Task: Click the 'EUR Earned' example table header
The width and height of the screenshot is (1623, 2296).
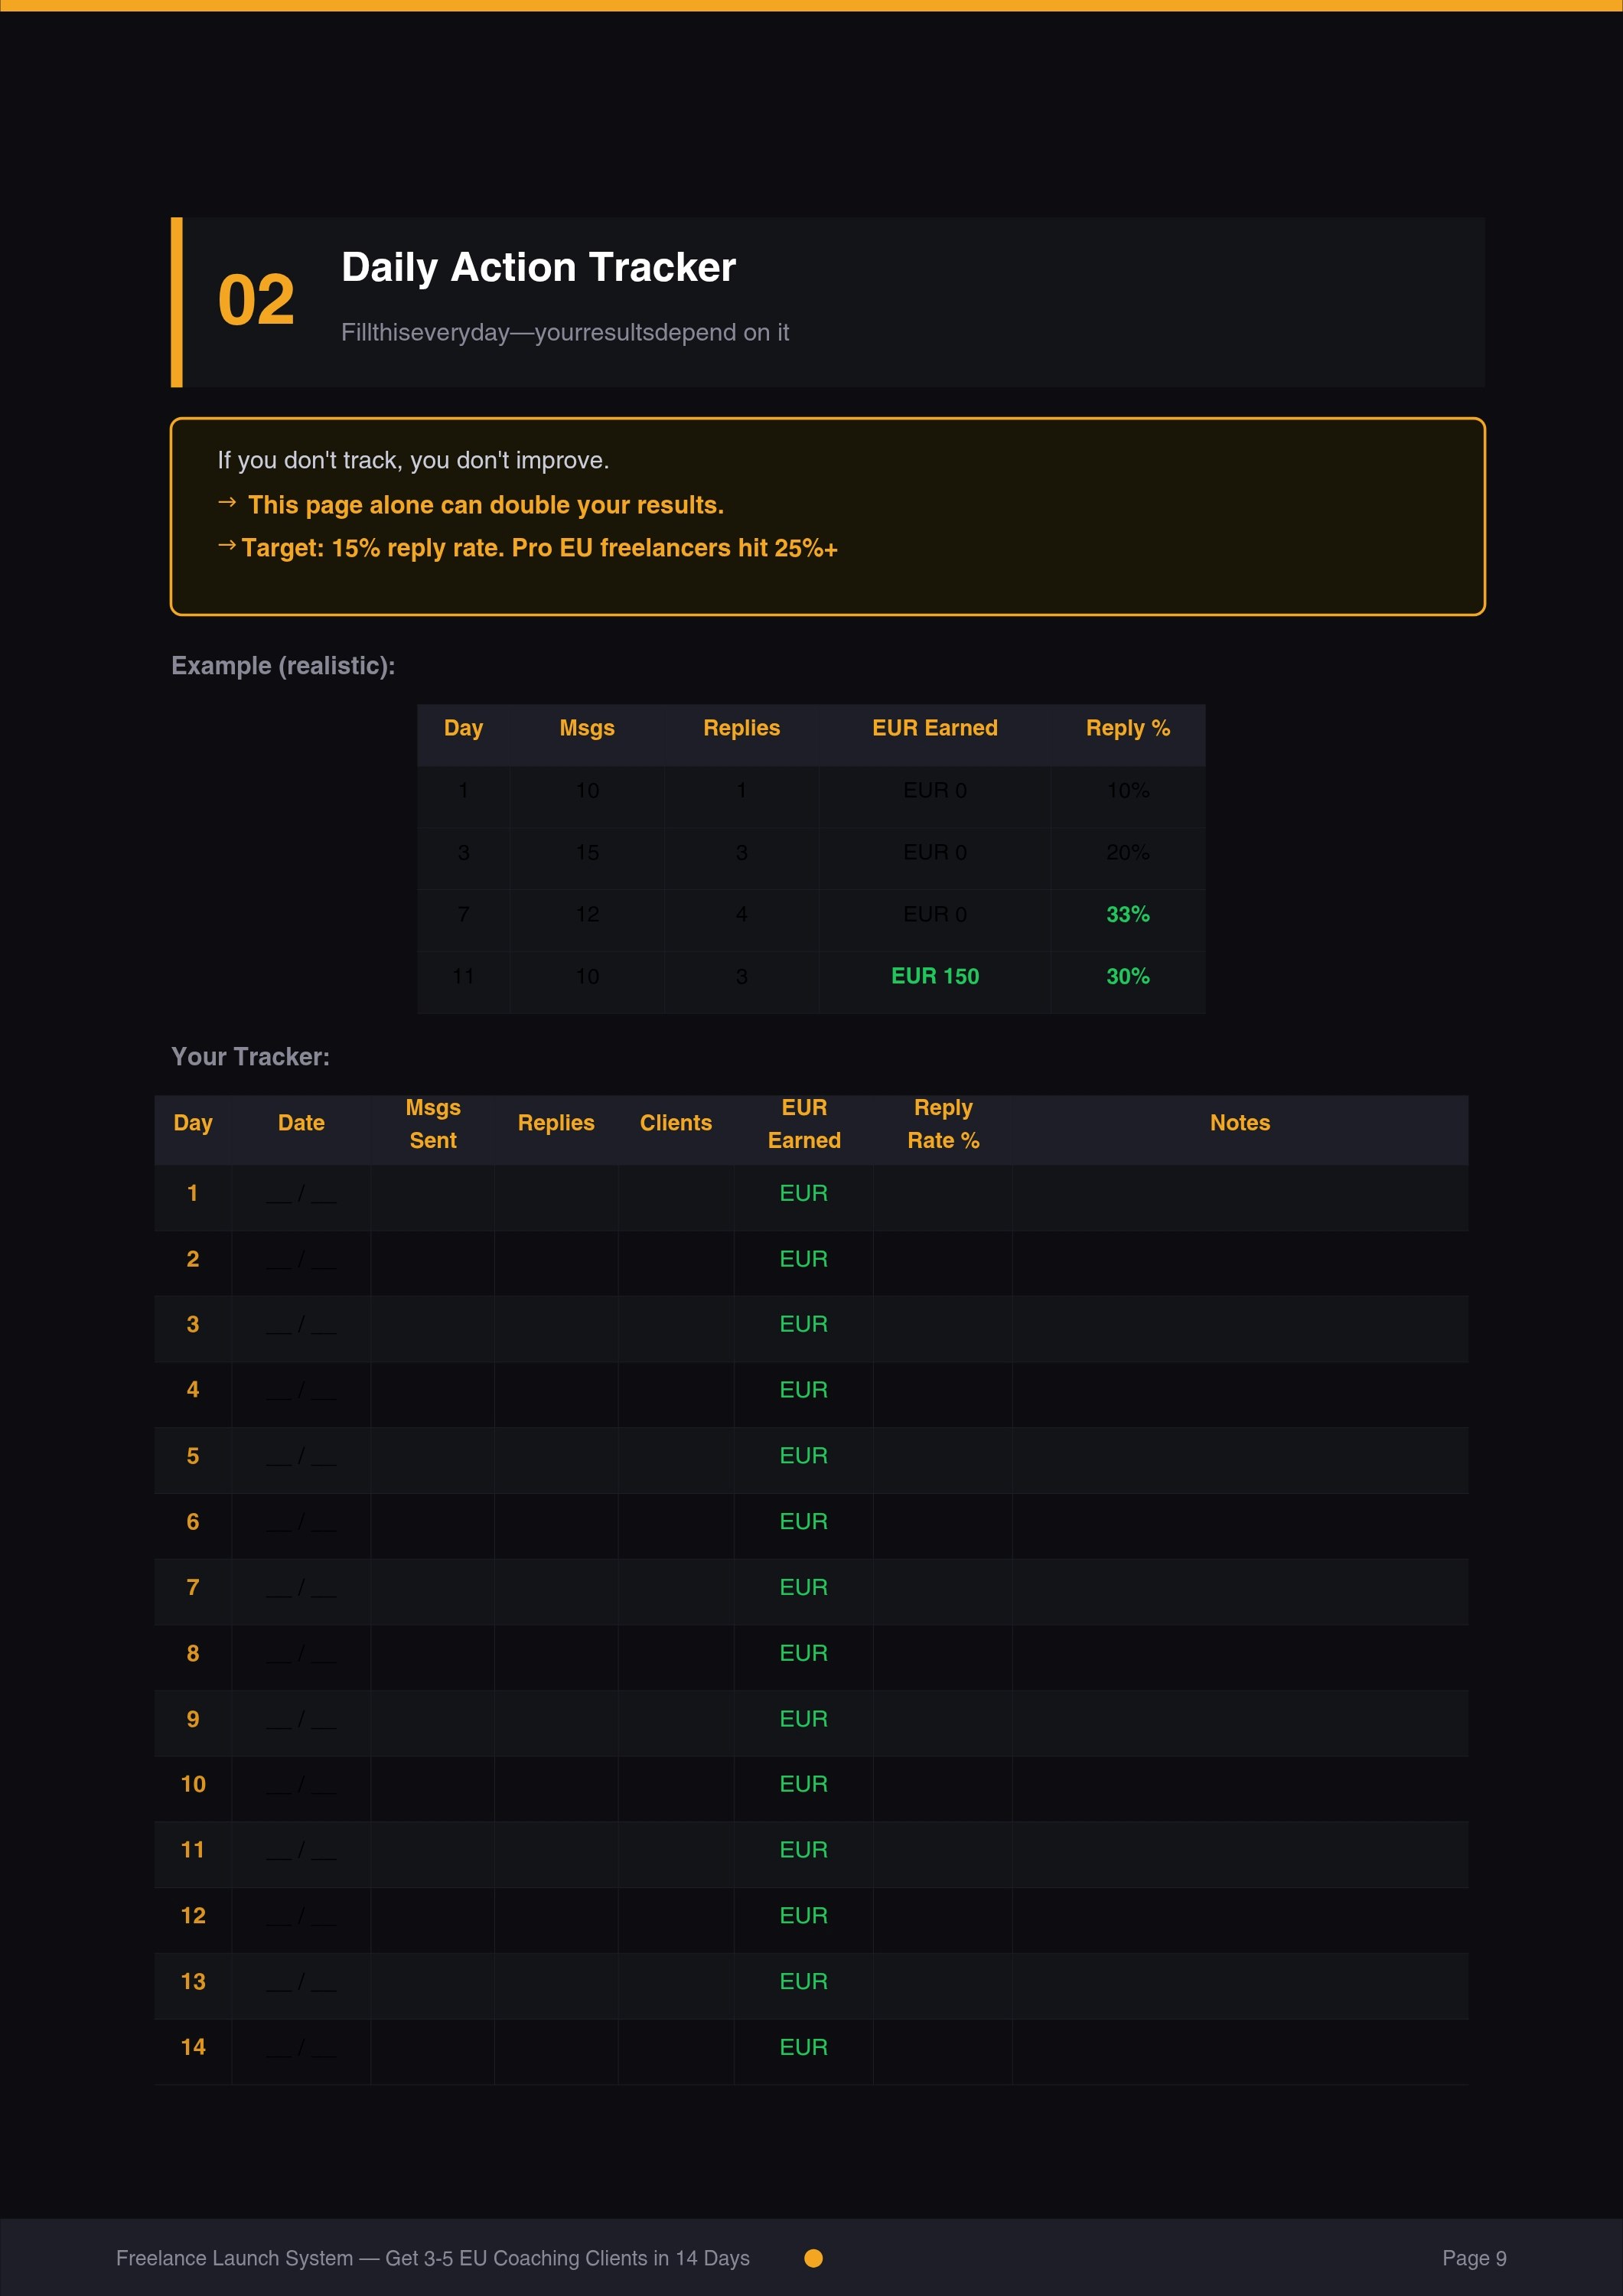Action: point(935,729)
